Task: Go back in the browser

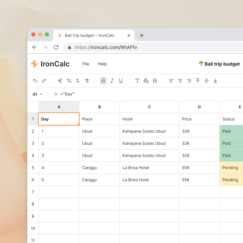Action: coord(34,47)
